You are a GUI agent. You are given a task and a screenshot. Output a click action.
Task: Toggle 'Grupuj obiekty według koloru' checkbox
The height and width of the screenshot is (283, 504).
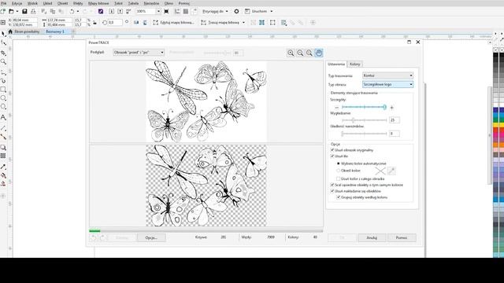pos(338,197)
